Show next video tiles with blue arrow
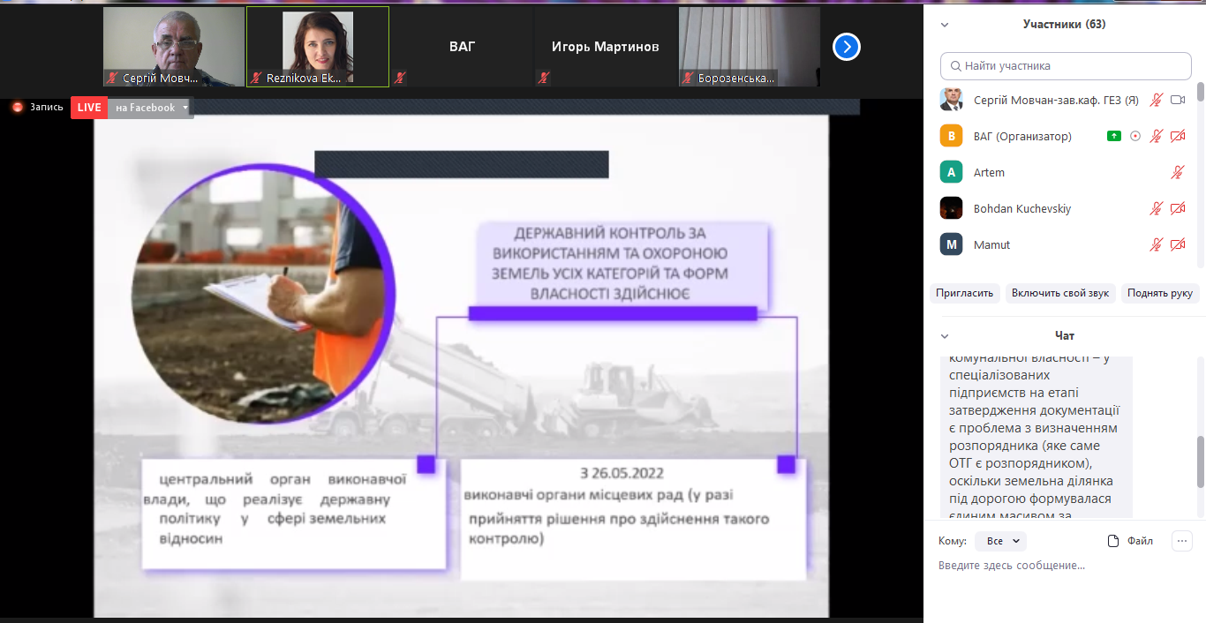 coord(846,47)
